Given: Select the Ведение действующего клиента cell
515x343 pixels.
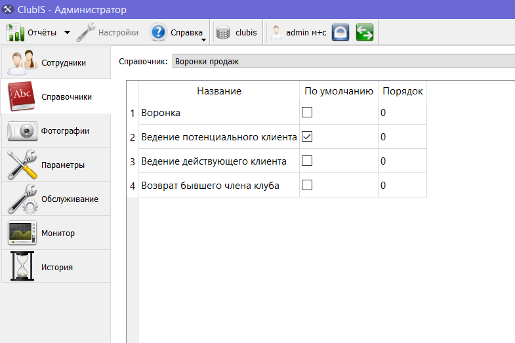Looking at the screenshot, I should [x=219, y=161].
